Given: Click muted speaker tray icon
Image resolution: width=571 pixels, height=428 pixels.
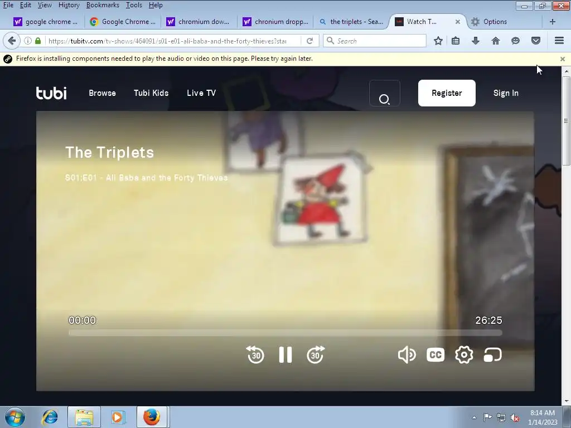Looking at the screenshot, I should pyautogui.click(x=515, y=417).
